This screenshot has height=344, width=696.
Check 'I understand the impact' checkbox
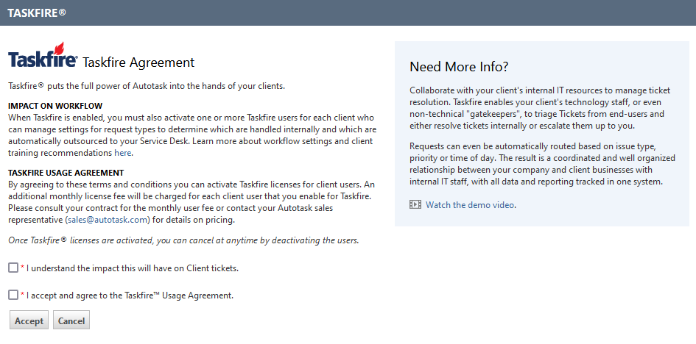pos(13,268)
